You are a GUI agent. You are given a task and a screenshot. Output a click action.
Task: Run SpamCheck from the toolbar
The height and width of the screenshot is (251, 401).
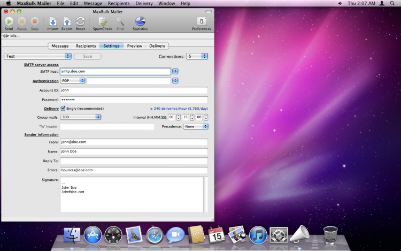pyautogui.click(x=103, y=21)
